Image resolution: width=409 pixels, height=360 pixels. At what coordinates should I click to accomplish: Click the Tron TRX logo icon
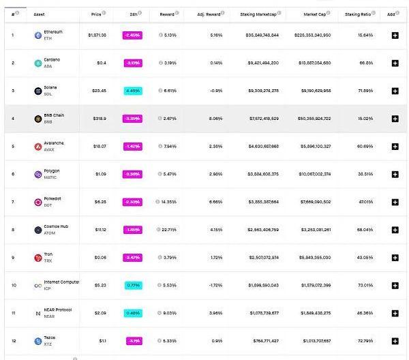pyautogui.click(x=38, y=258)
